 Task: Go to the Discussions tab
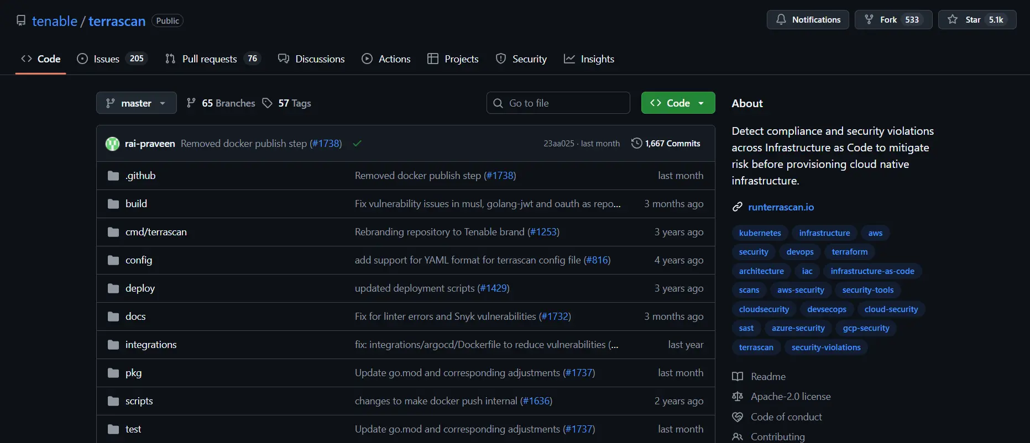[311, 59]
